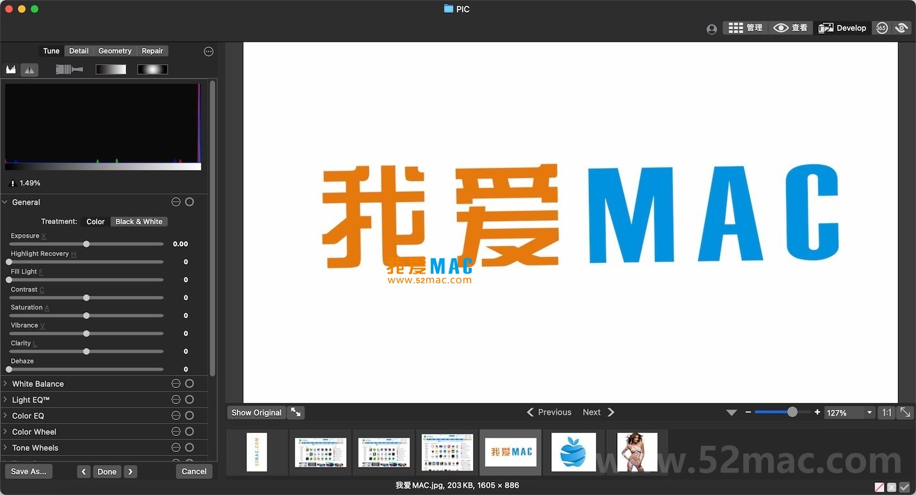This screenshot has height=495, width=916.
Task: Open the dropdown triangle beside the zoom slider
Action: click(732, 412)
